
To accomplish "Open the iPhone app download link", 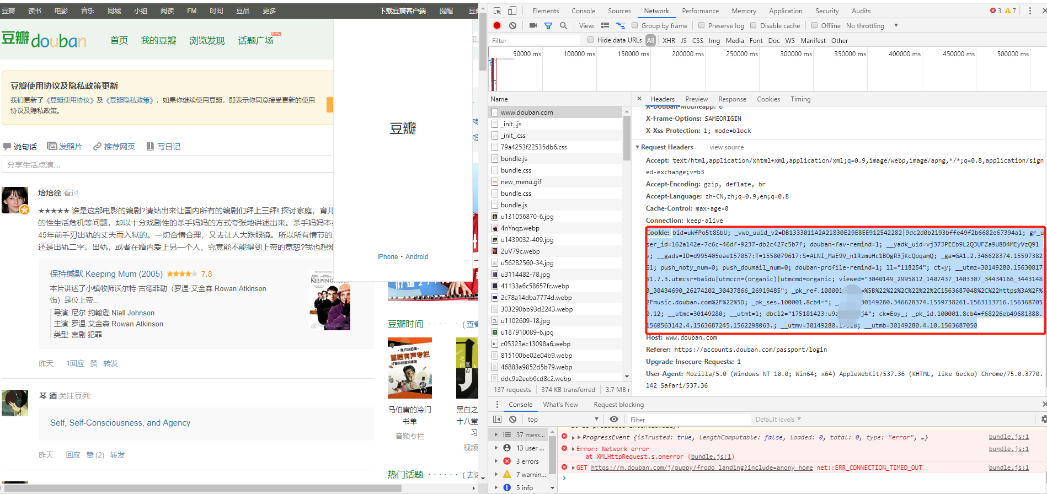I will pos(387,257).
